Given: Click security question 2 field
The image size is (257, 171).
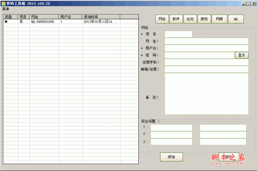Looking at the screenshot, I should 171,135.
